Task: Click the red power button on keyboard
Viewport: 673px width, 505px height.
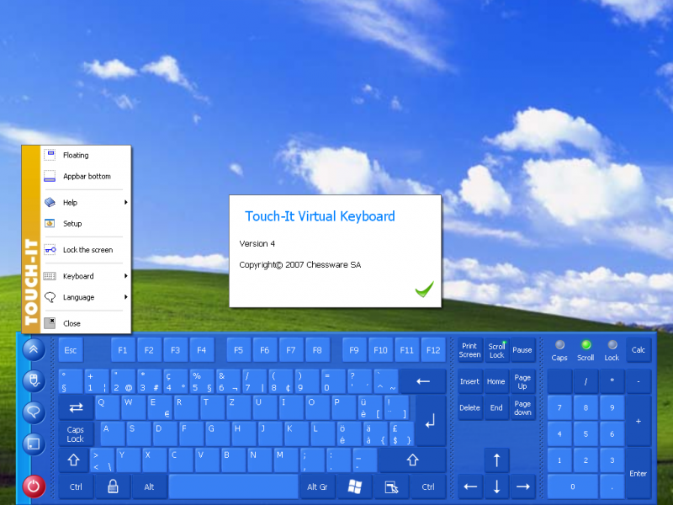Action: point(34,486)
